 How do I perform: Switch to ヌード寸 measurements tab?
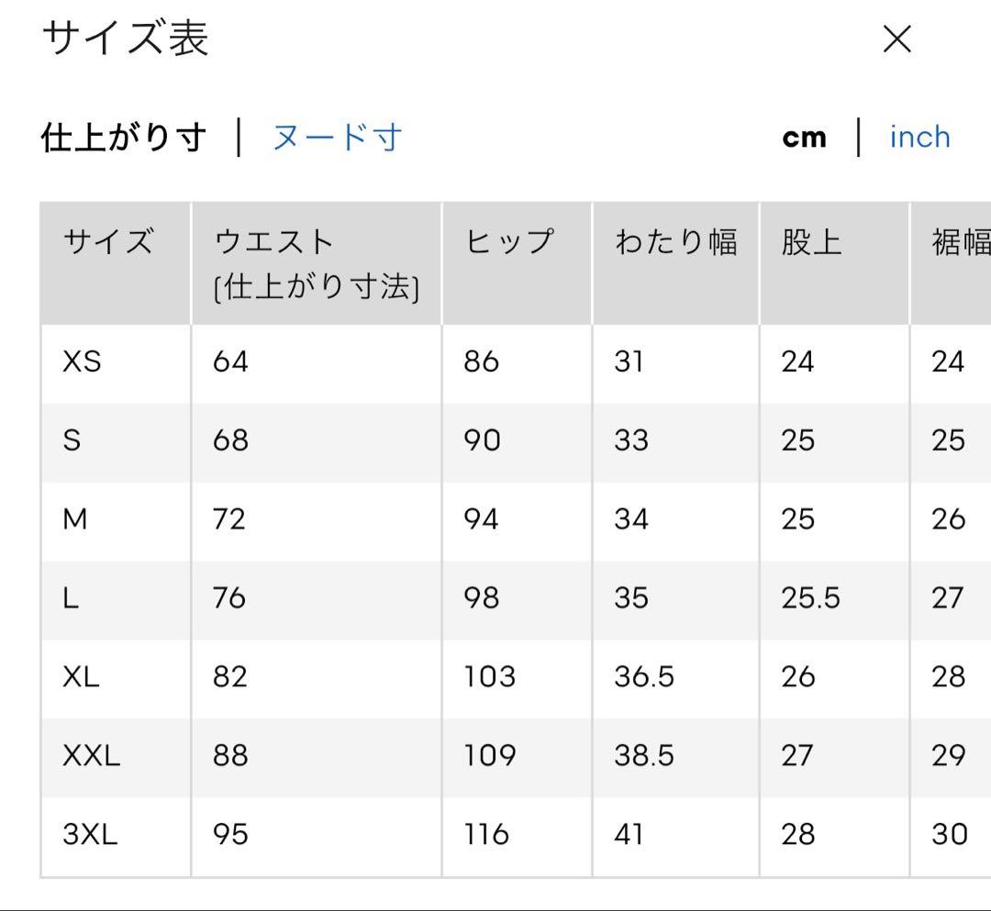pyautogui.click(x=337, y=137)
